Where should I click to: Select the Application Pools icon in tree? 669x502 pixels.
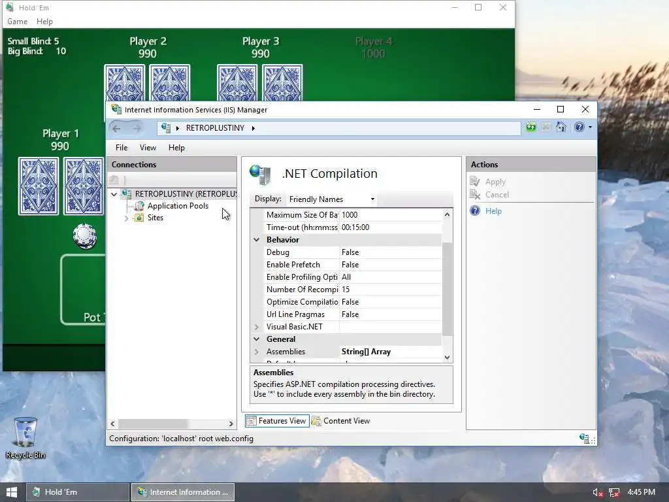(x=139, y=206)
